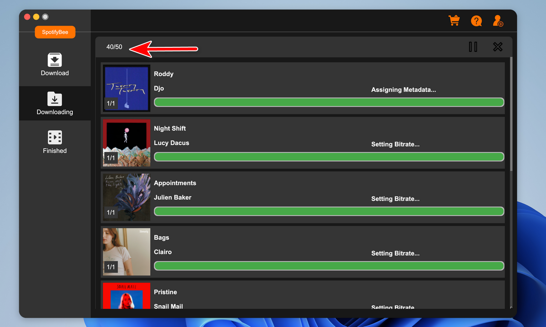
Task: Click the Clairo artist name
Action: (x=163, y=252)
